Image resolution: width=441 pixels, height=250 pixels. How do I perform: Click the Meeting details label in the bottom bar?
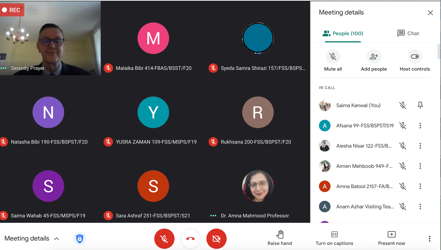tap(27, 238)
